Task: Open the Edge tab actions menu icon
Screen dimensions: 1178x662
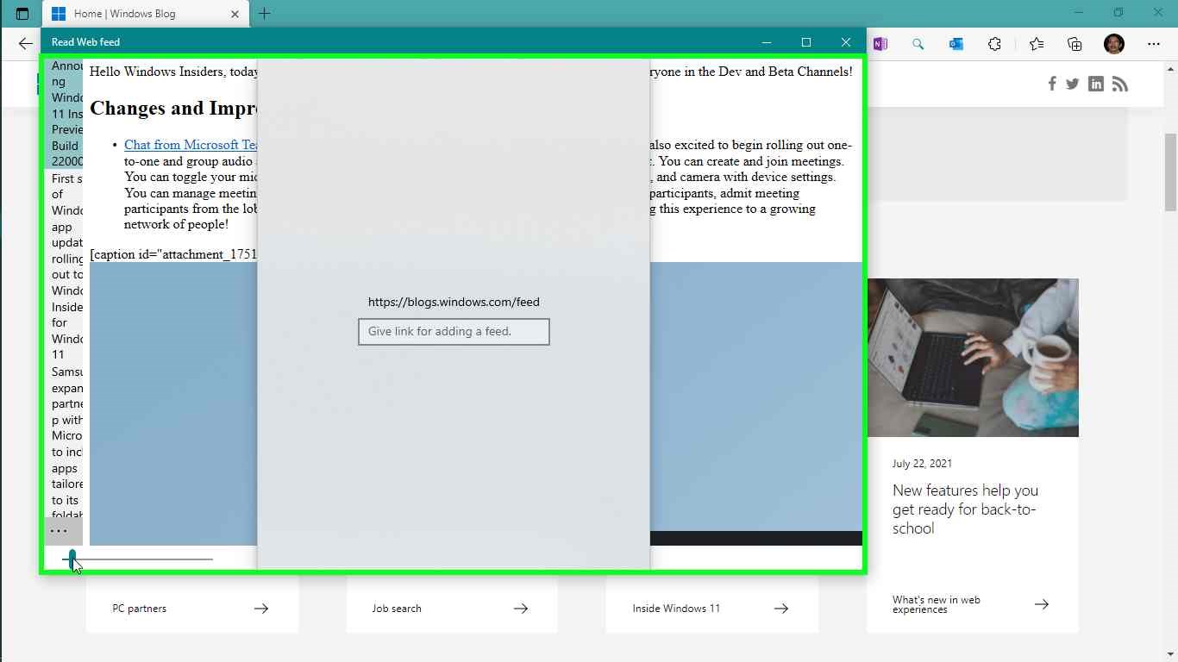Action: click(x=22, y=14)
